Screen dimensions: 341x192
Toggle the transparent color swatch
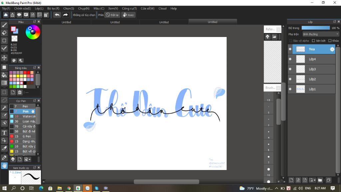14,39
